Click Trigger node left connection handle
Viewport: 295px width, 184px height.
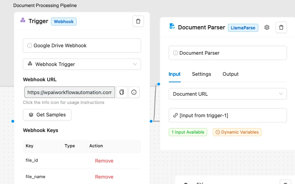pyautogui.click(x=12, y=121)
